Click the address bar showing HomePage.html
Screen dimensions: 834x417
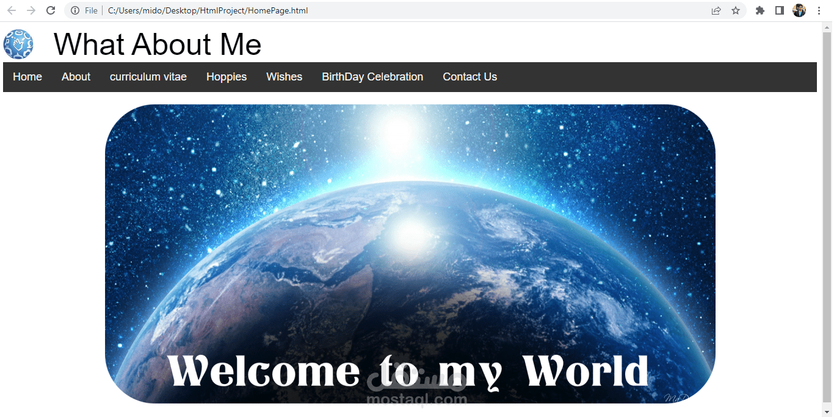coord(208,10)
